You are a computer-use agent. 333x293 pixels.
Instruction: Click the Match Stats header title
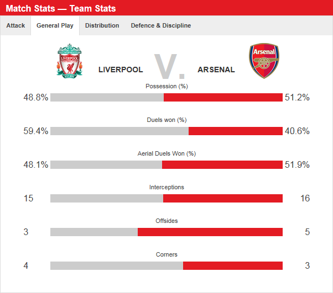(x=69, y=8)
